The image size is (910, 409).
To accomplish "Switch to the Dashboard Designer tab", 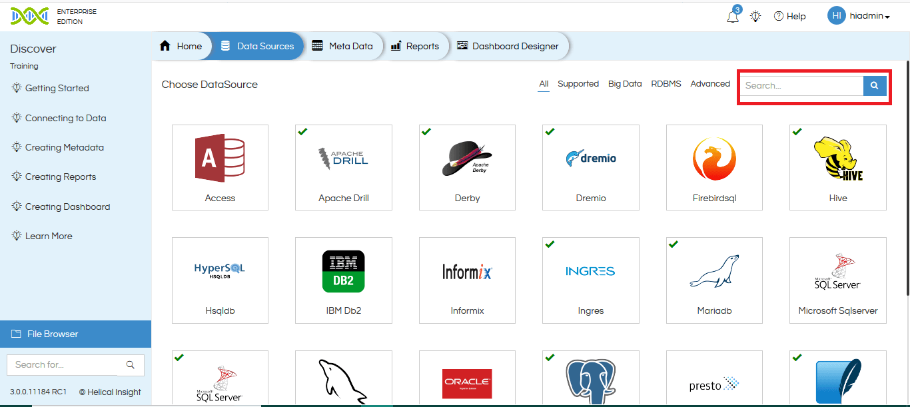I will click(508, 46).
